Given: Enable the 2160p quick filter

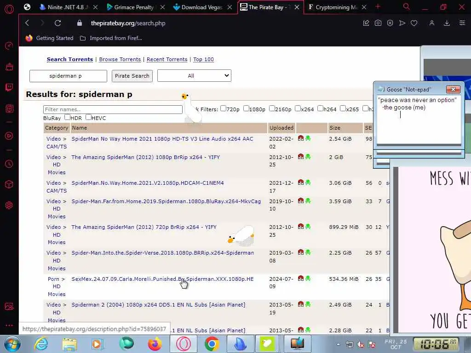Looking at the screenshot, I should point(272,108).
